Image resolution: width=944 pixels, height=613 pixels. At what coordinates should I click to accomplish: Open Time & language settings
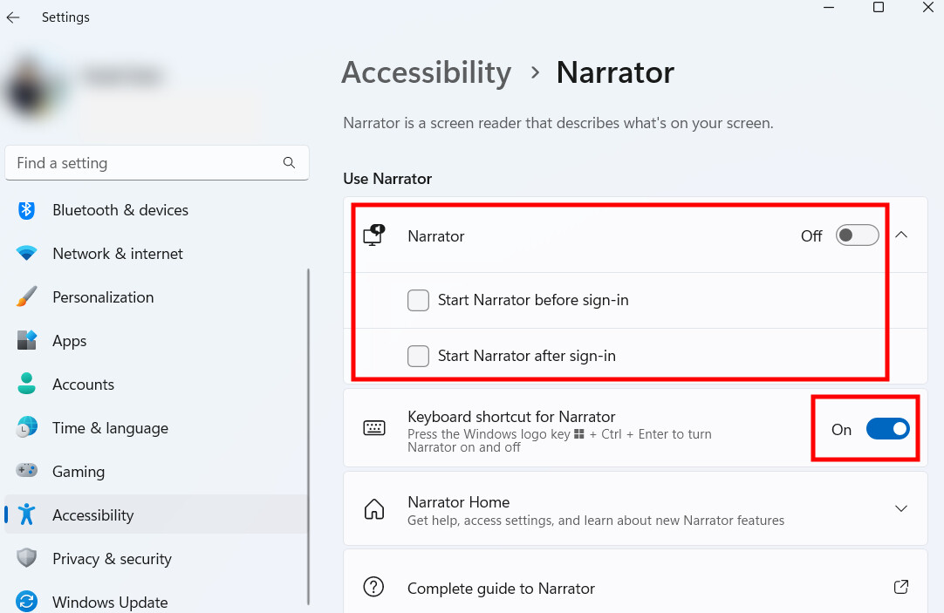pyautogui.click(x=156, y=428)
